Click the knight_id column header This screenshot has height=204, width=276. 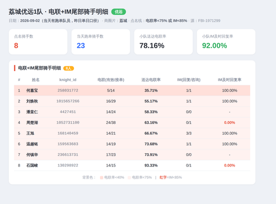point(68,80)
